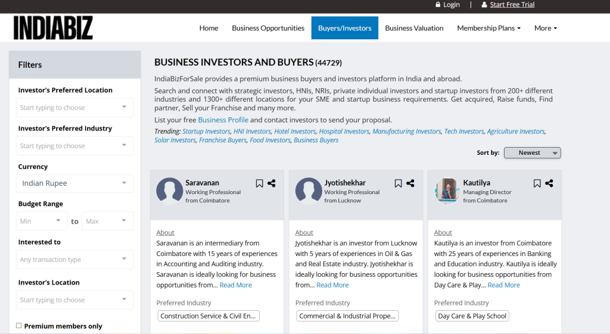Screen dimensions: 610x334
Task: Click Commercial & Industrial Prope... industry tag
Action: tap(347, 316)
